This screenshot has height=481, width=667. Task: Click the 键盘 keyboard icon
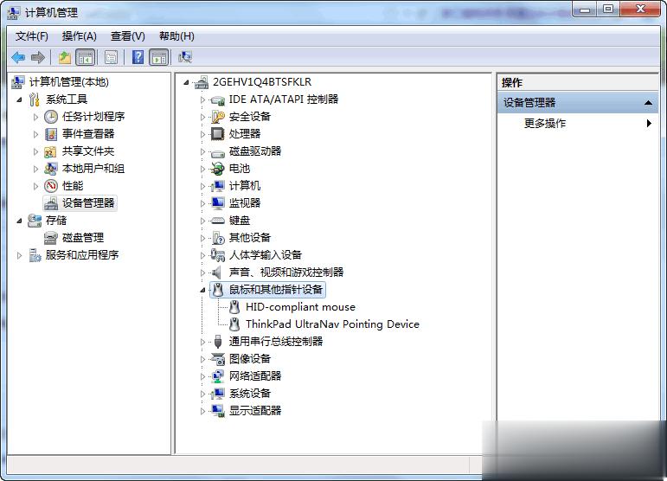tap(218, 221)
